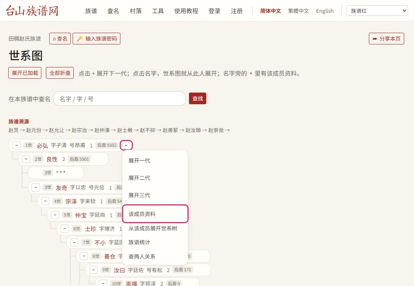This screenshot has height=286, width=414.
Task: Toggle the ▾ dropdown next to 必弘
Action: [x=126, y=145]
